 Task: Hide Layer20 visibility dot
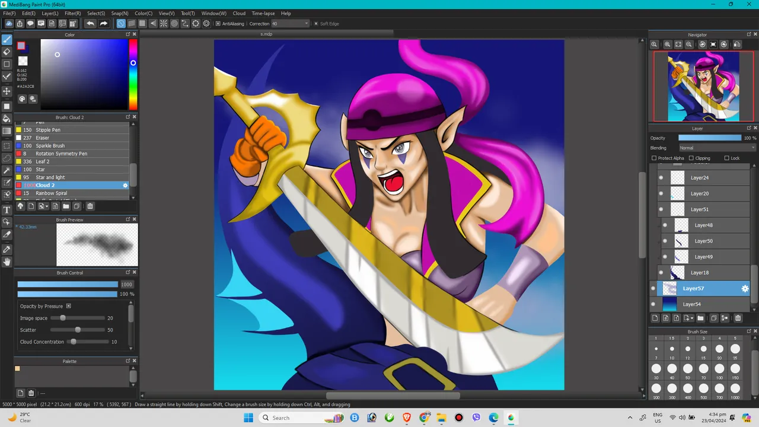(661, 193)
